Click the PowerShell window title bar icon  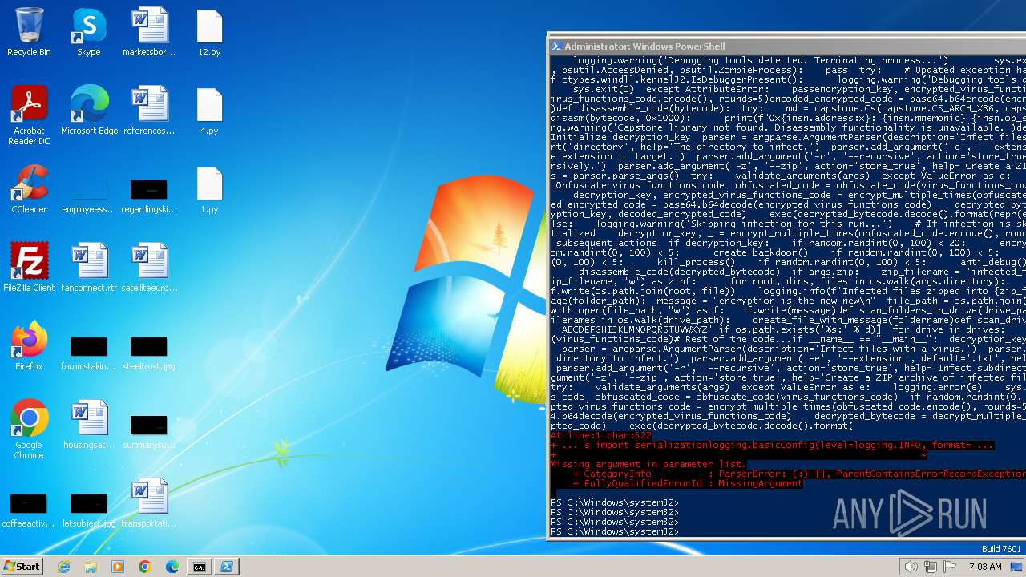(x=556, y=46)
